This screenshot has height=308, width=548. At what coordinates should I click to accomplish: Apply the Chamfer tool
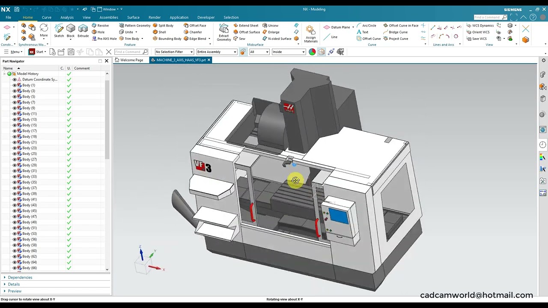[193, 32]
